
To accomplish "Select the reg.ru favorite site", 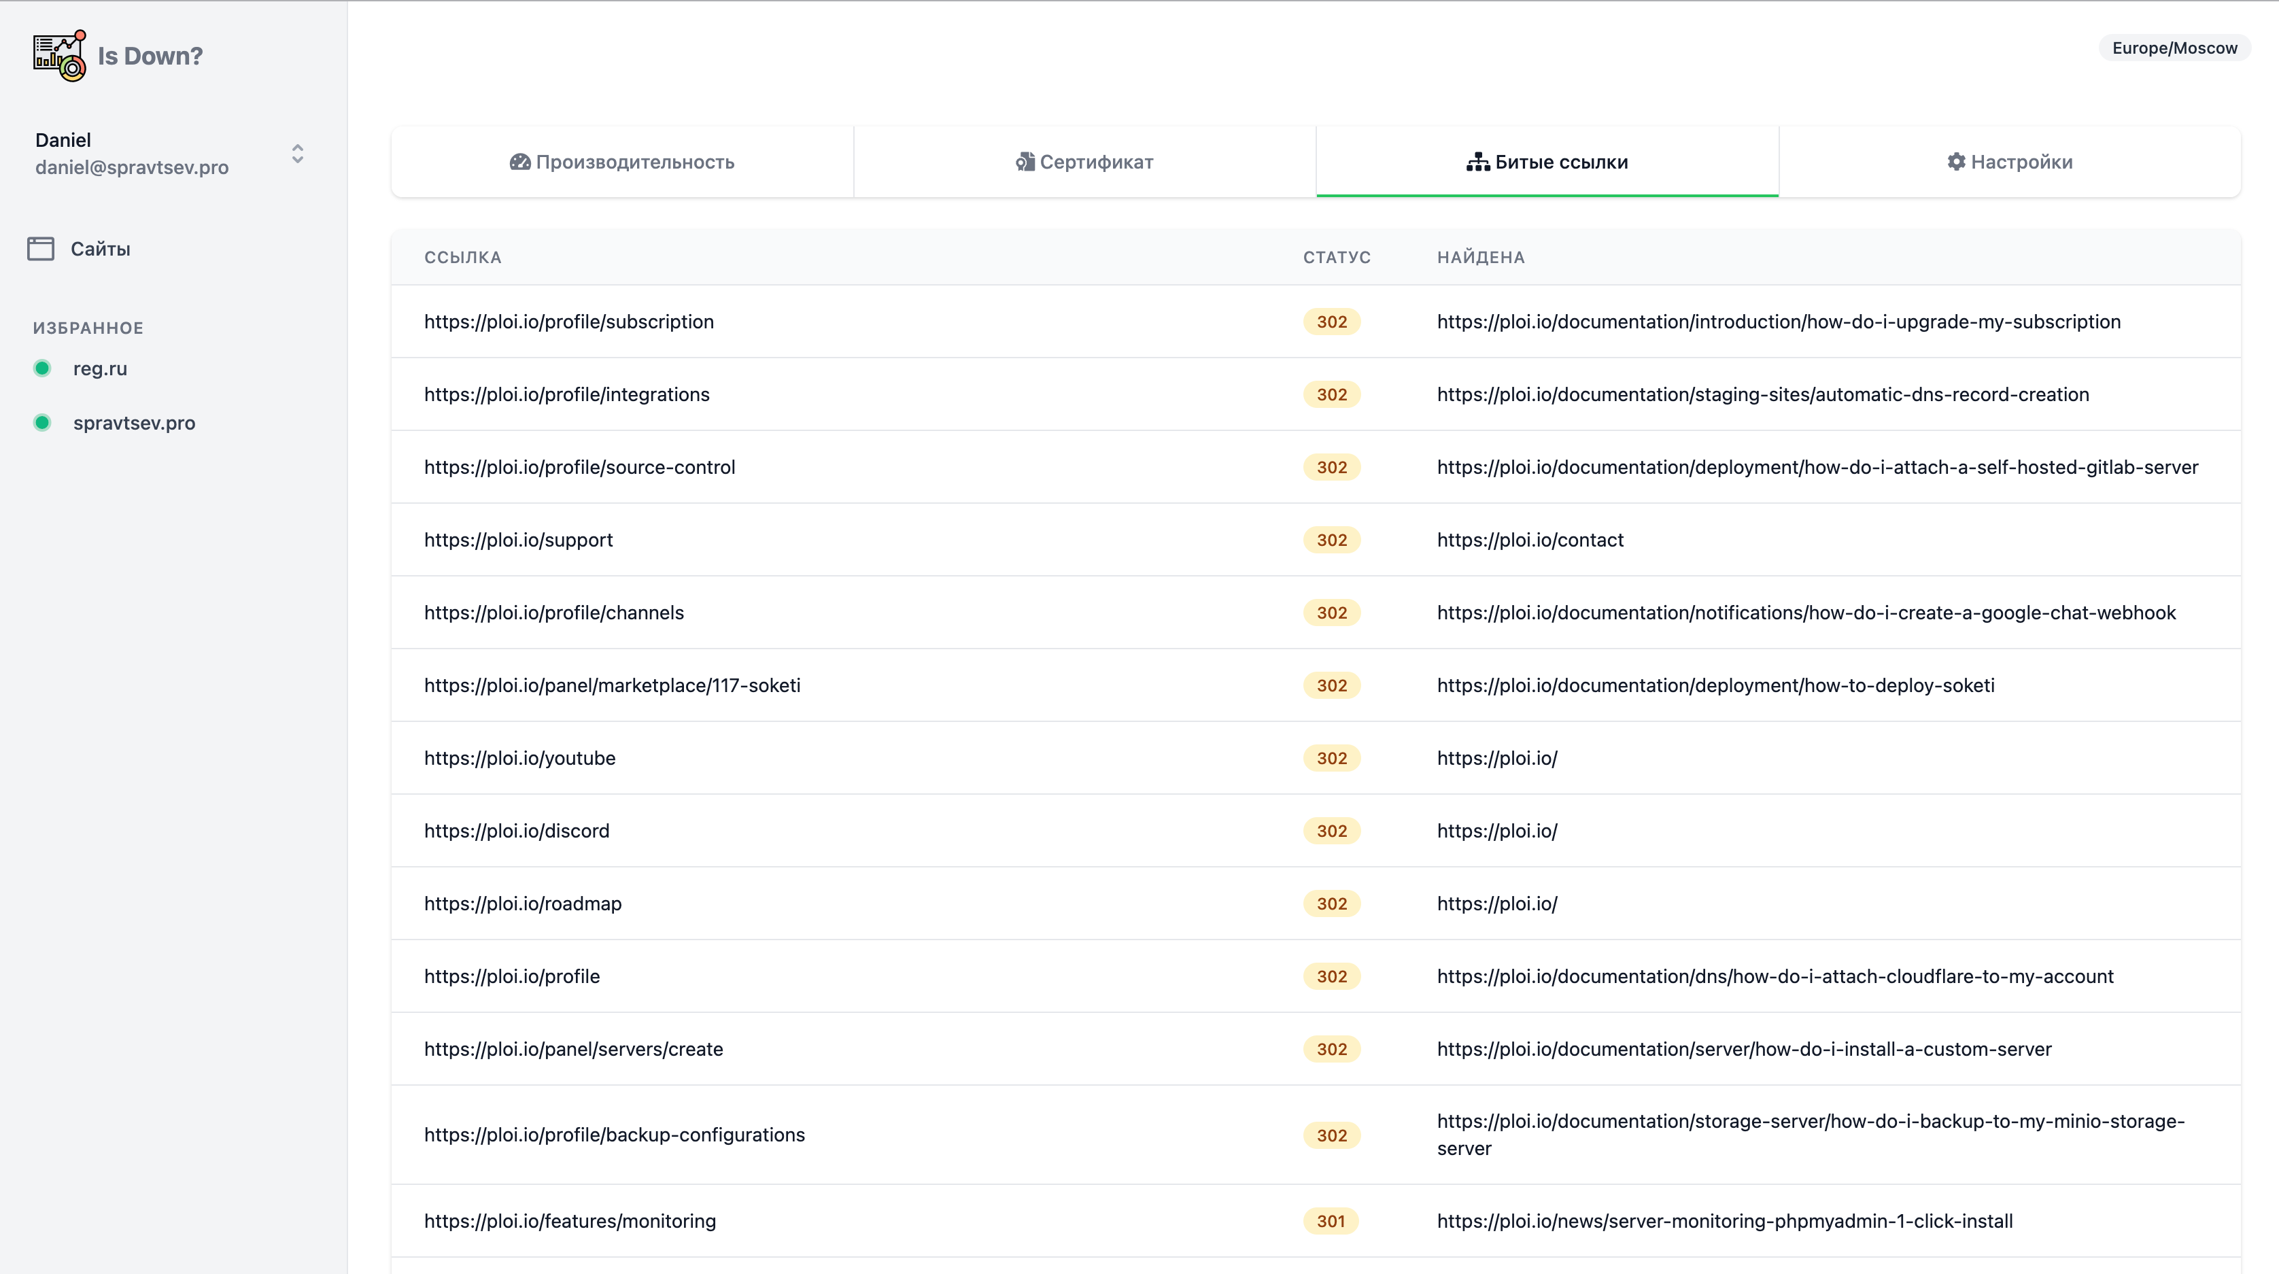I will point(100,368).
